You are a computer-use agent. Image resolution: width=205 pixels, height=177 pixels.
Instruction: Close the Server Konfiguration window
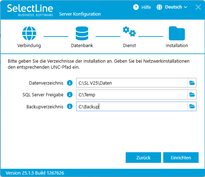point(198,7)
